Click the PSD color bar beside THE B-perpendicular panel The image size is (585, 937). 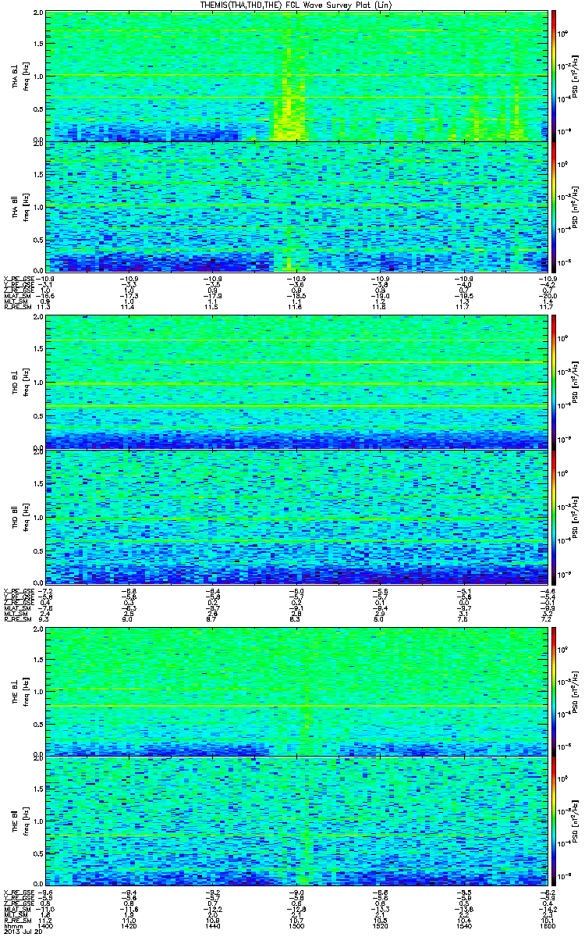pyautogui.click(x=554, y=690)
